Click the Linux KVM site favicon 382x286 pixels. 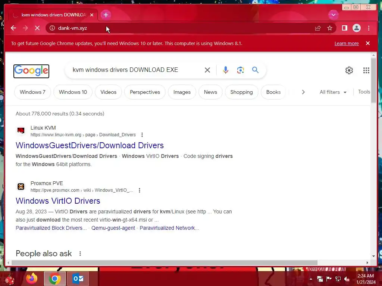coord(21,131)
